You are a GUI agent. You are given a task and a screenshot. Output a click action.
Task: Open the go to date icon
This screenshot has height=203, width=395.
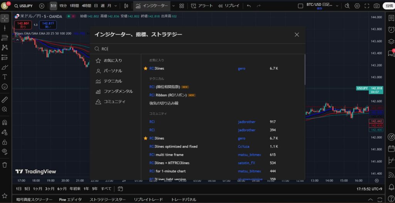pos(120,188)
